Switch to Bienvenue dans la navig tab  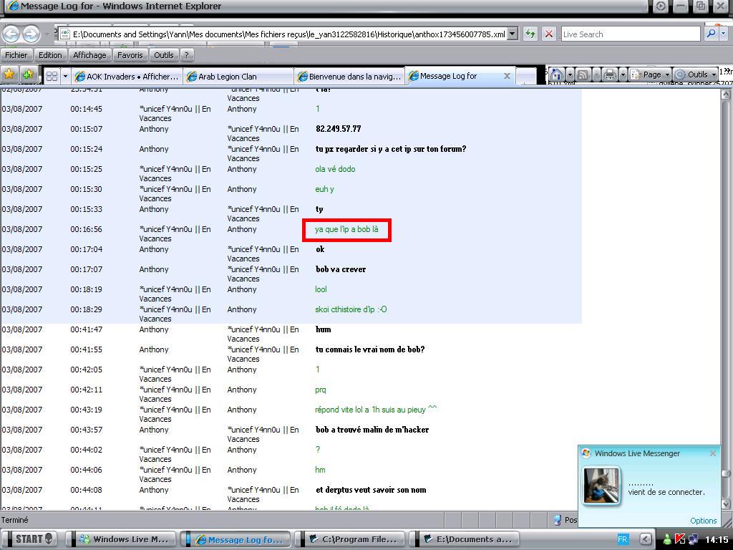pos(349,76)
